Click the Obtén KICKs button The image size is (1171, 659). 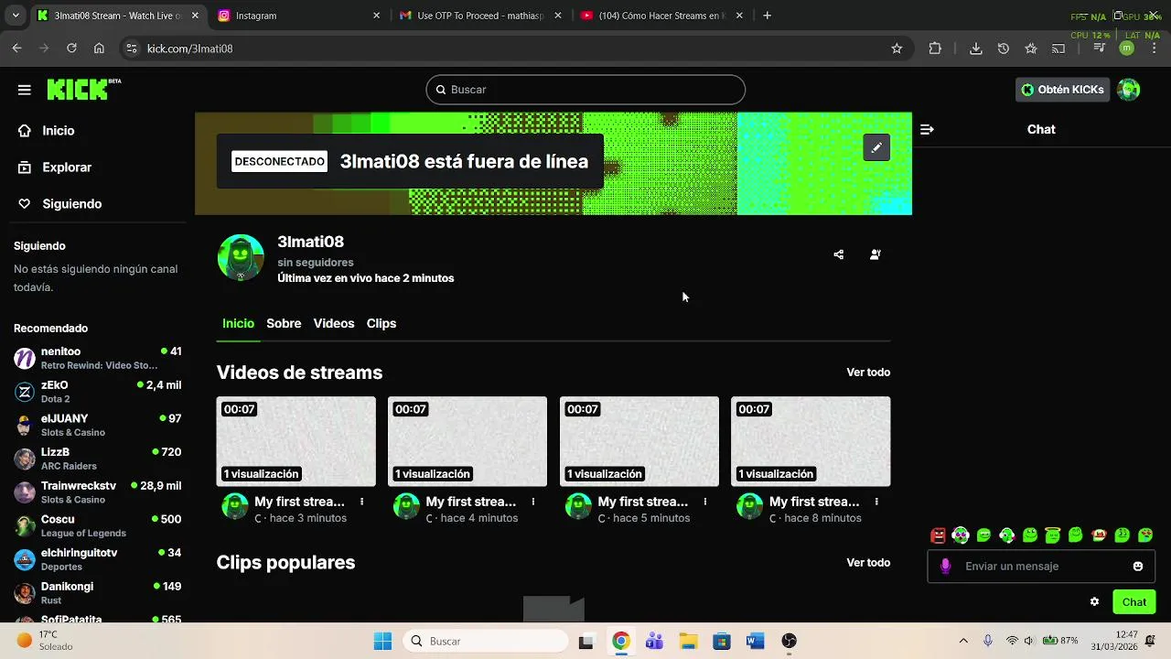(x=1063, y=90)
